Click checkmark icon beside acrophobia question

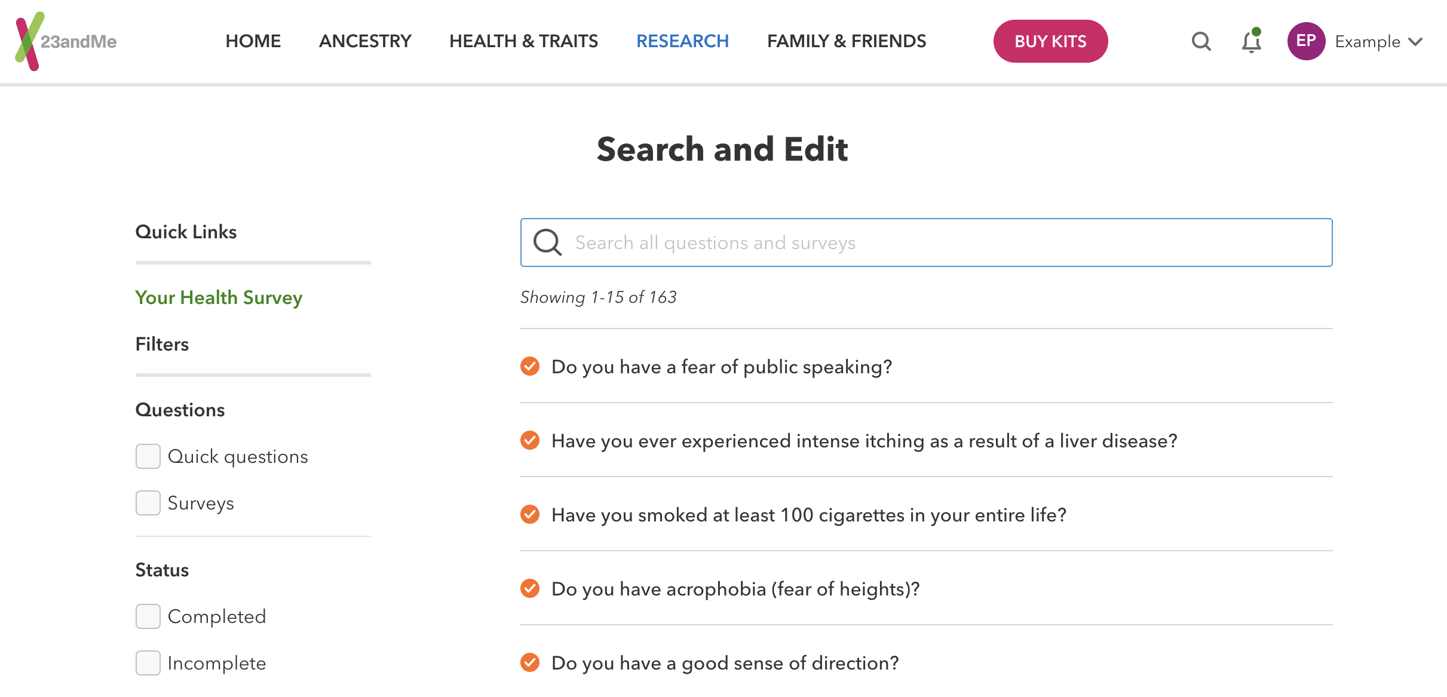coord(530,588)
